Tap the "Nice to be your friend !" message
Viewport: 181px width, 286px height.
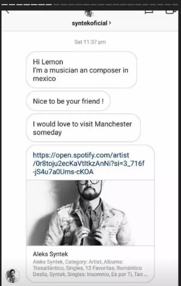pos(68,101)
